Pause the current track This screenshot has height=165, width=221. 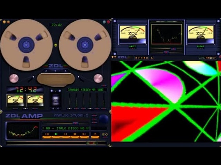point(66,135)
